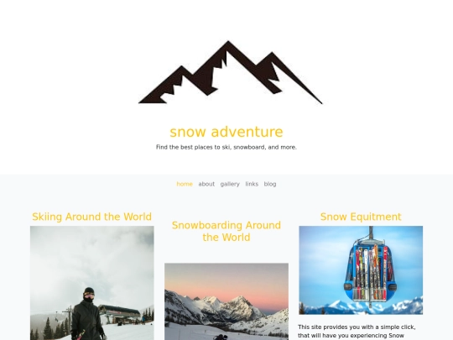This screenshot has width=453, height=340.
Task: Visit the blog page
Action: pyautogui.click(x=270, y=184)
